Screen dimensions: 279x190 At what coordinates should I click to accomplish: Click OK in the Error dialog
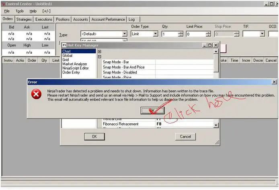[152, 111]
